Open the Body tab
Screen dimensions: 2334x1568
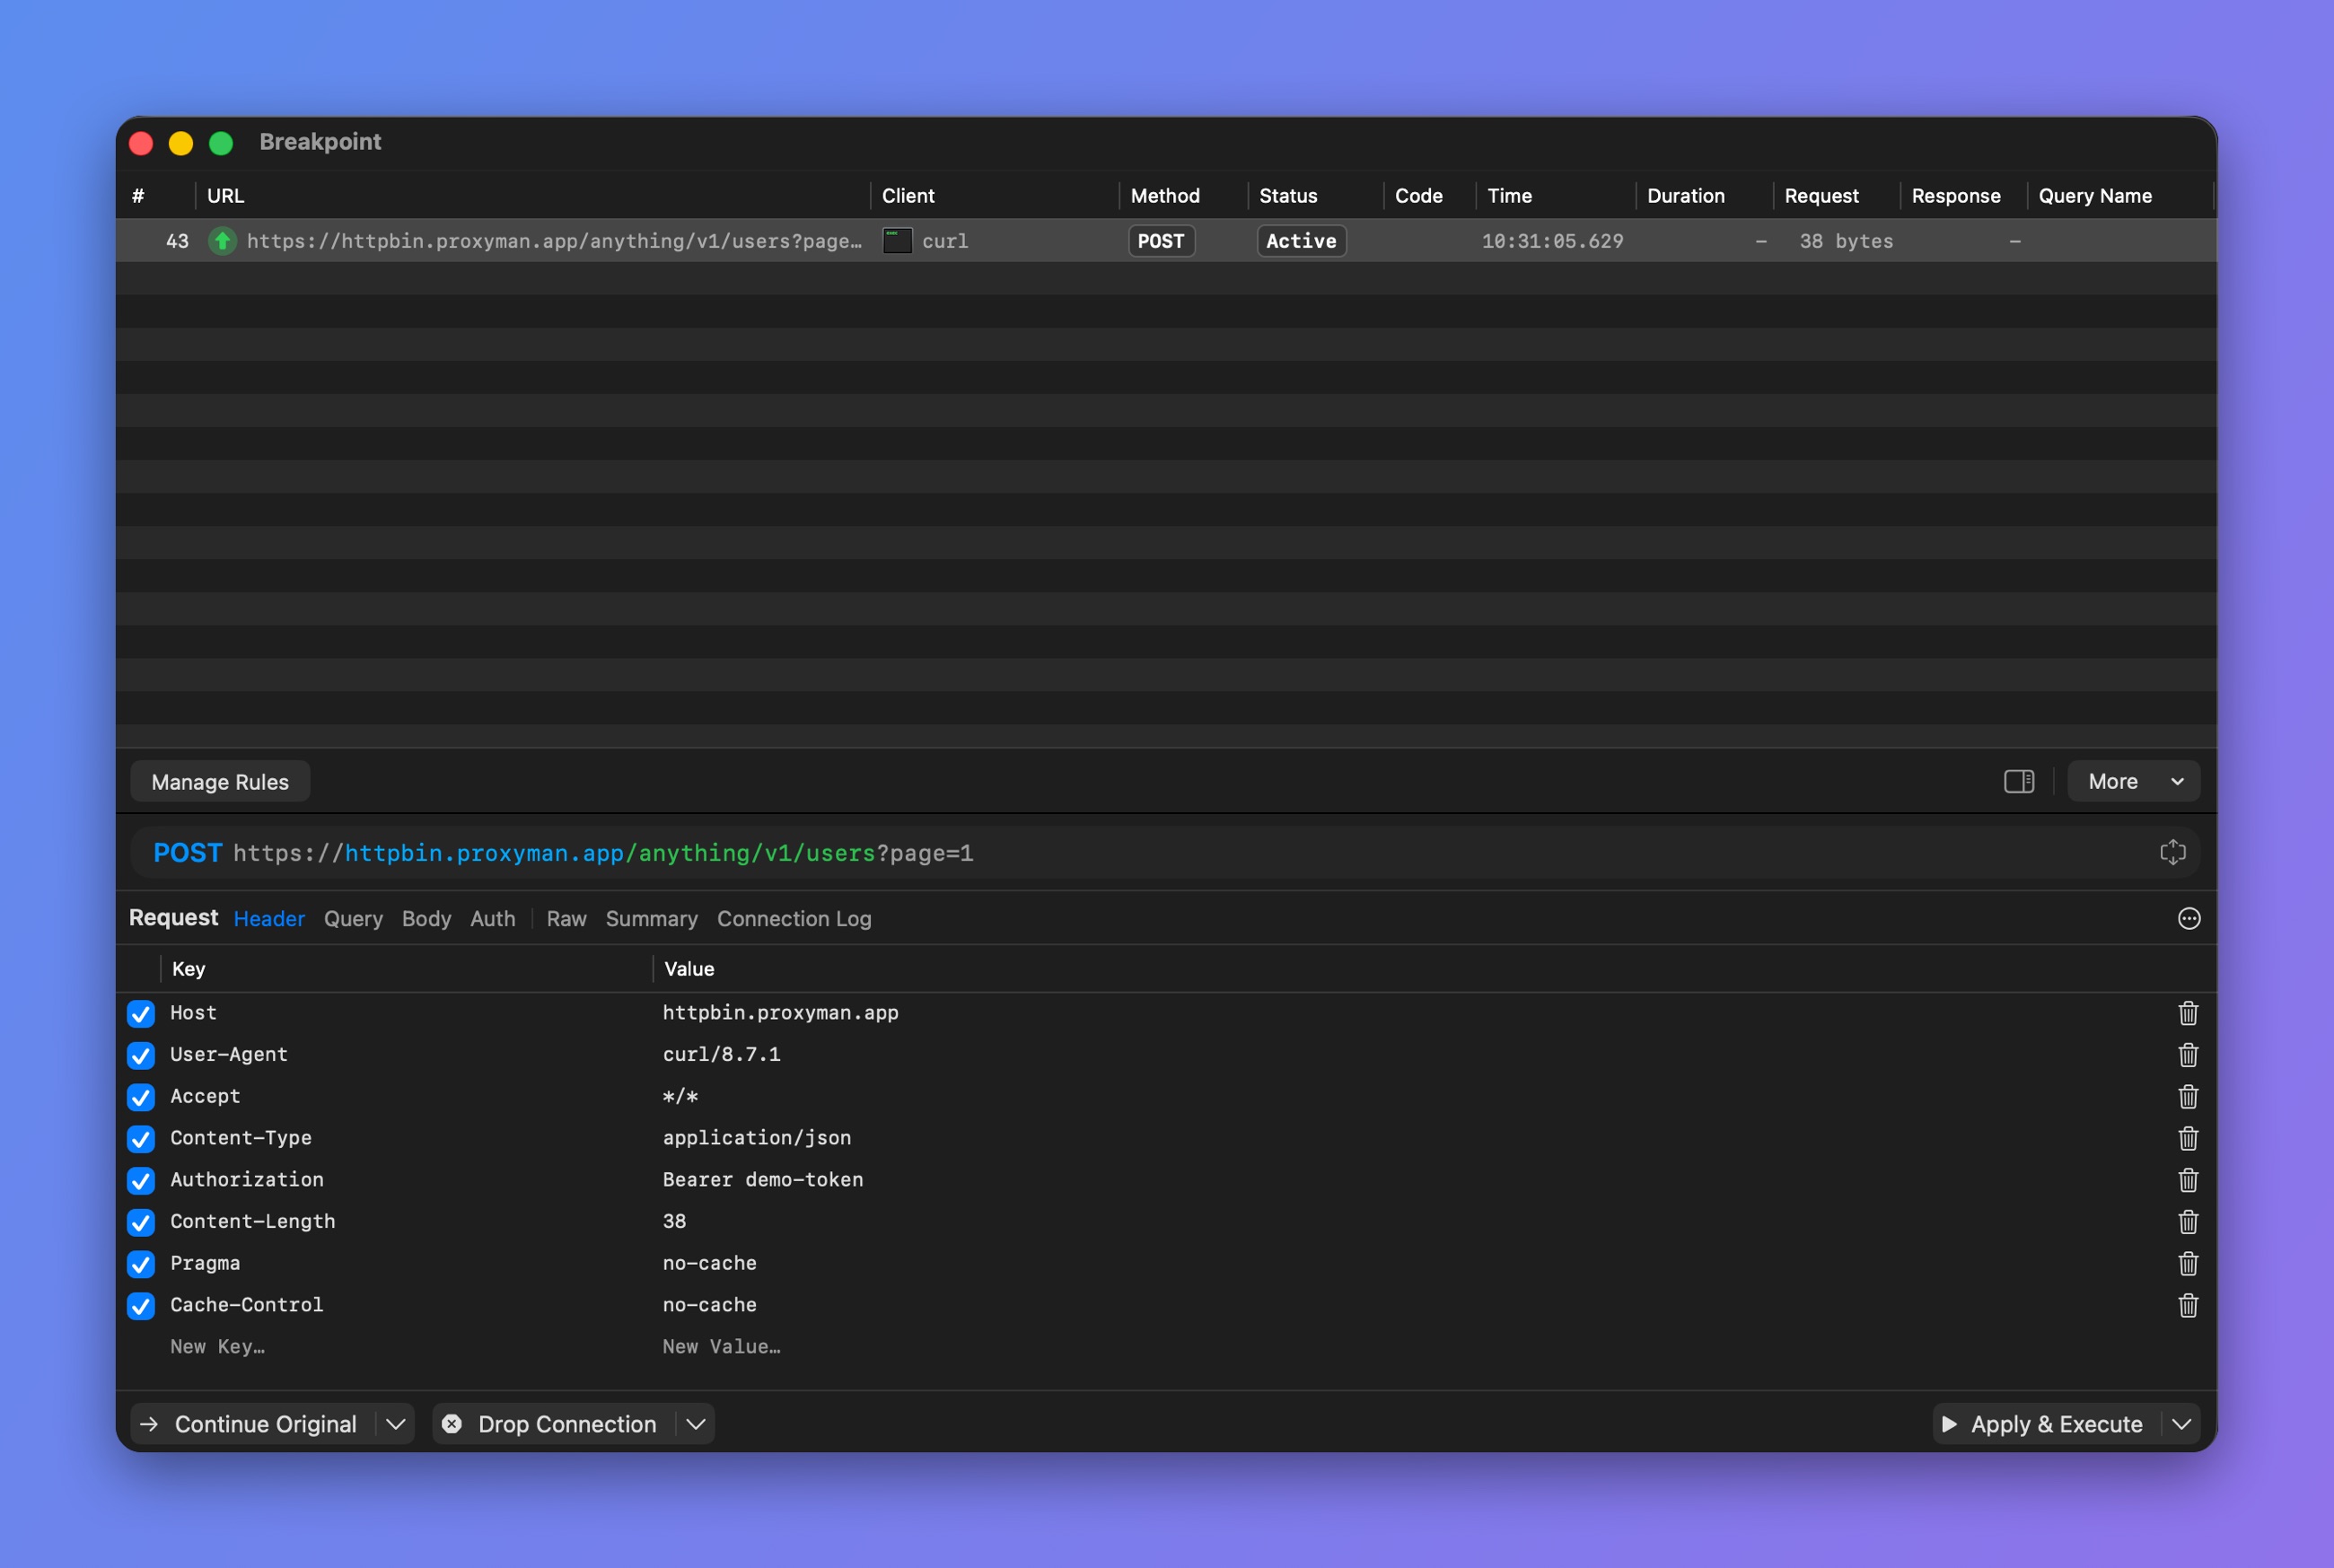tap(426, 919)
